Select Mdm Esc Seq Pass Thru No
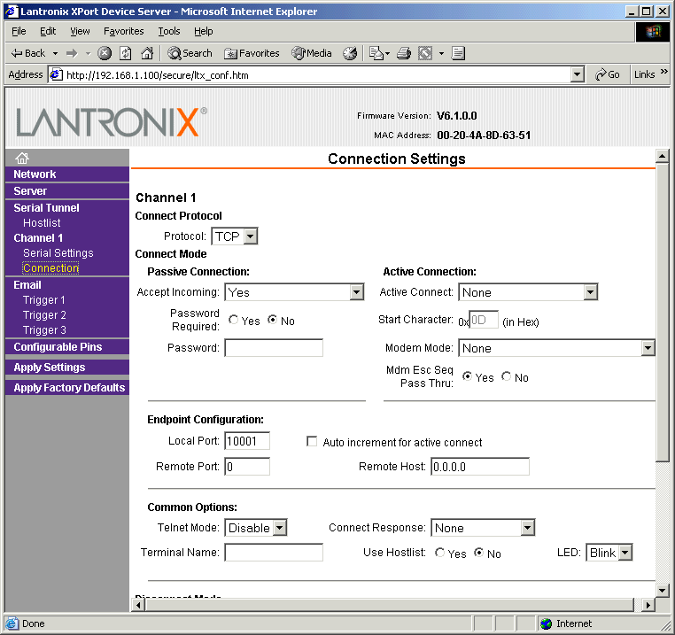This screenshot has width=675, height=635. click(x=507, y=376)
